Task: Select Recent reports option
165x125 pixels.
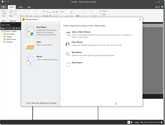Action: click(x=42, y=60)
